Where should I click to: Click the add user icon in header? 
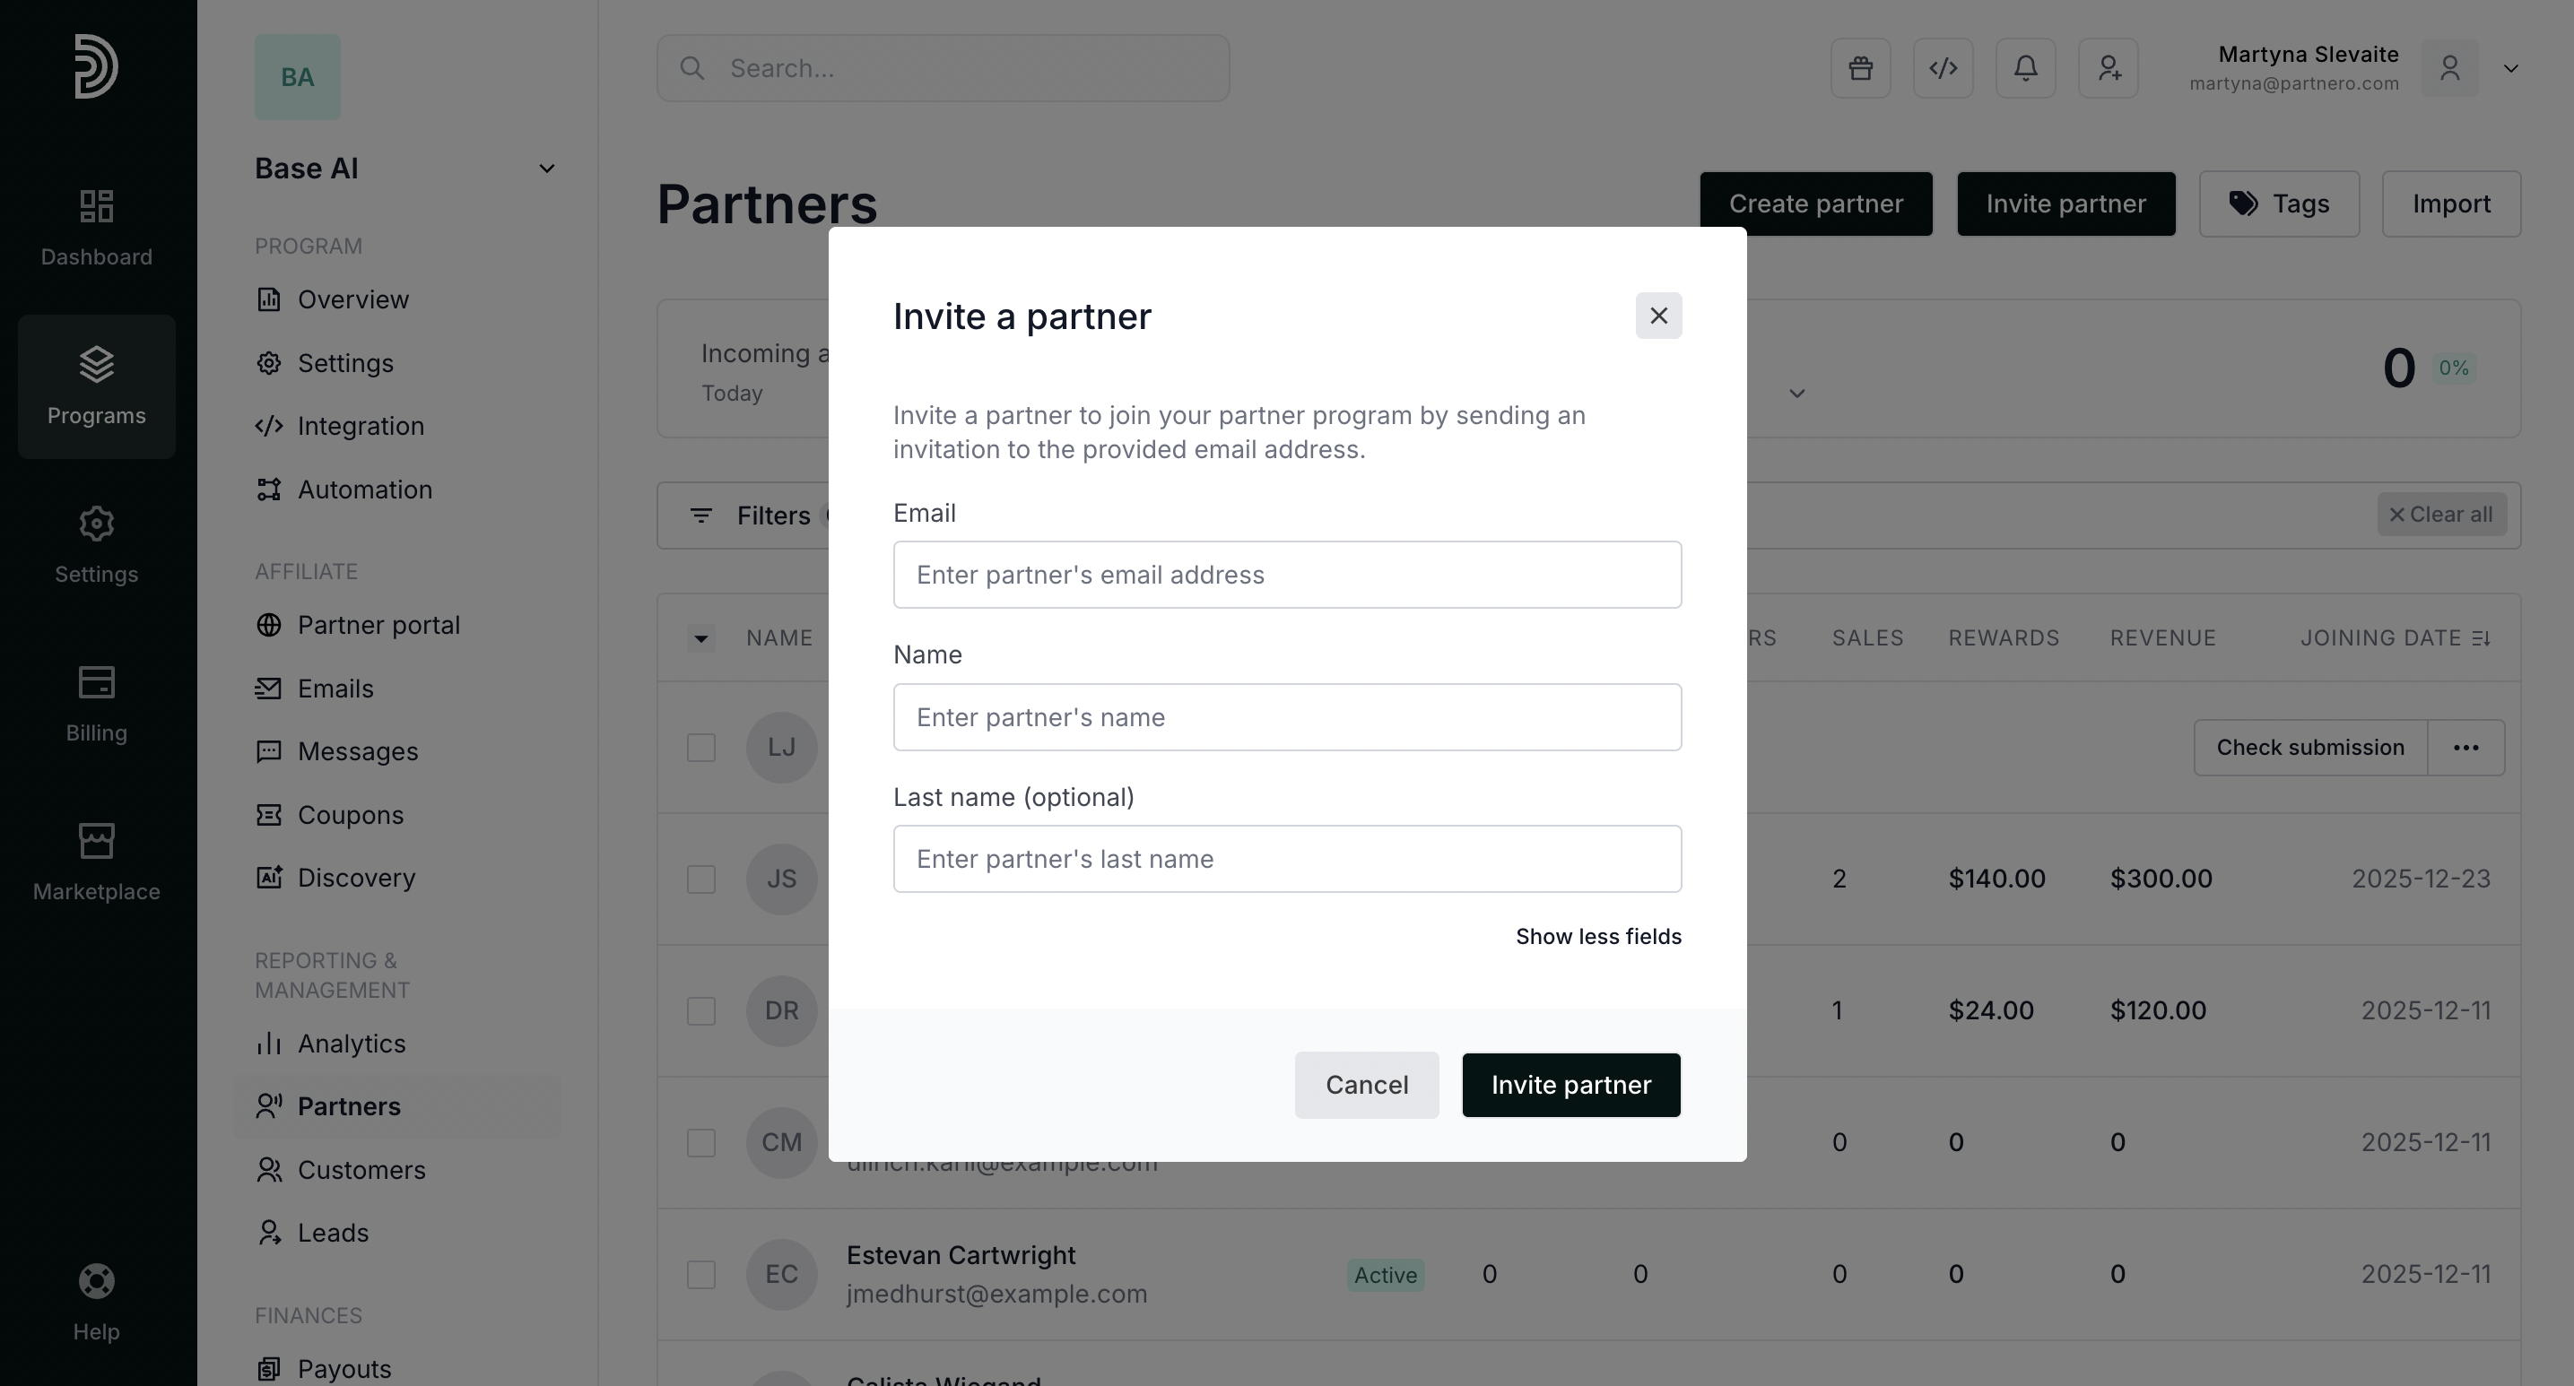point(2108,68)
